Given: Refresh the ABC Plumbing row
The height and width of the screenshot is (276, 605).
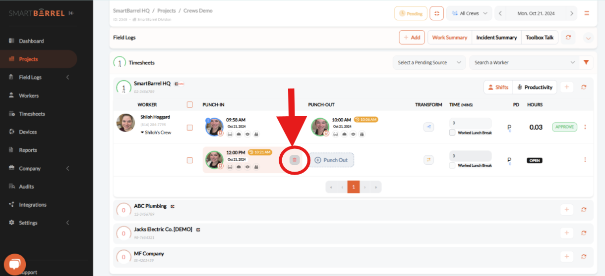Looking at the screenshot, I should pos(584,210).
